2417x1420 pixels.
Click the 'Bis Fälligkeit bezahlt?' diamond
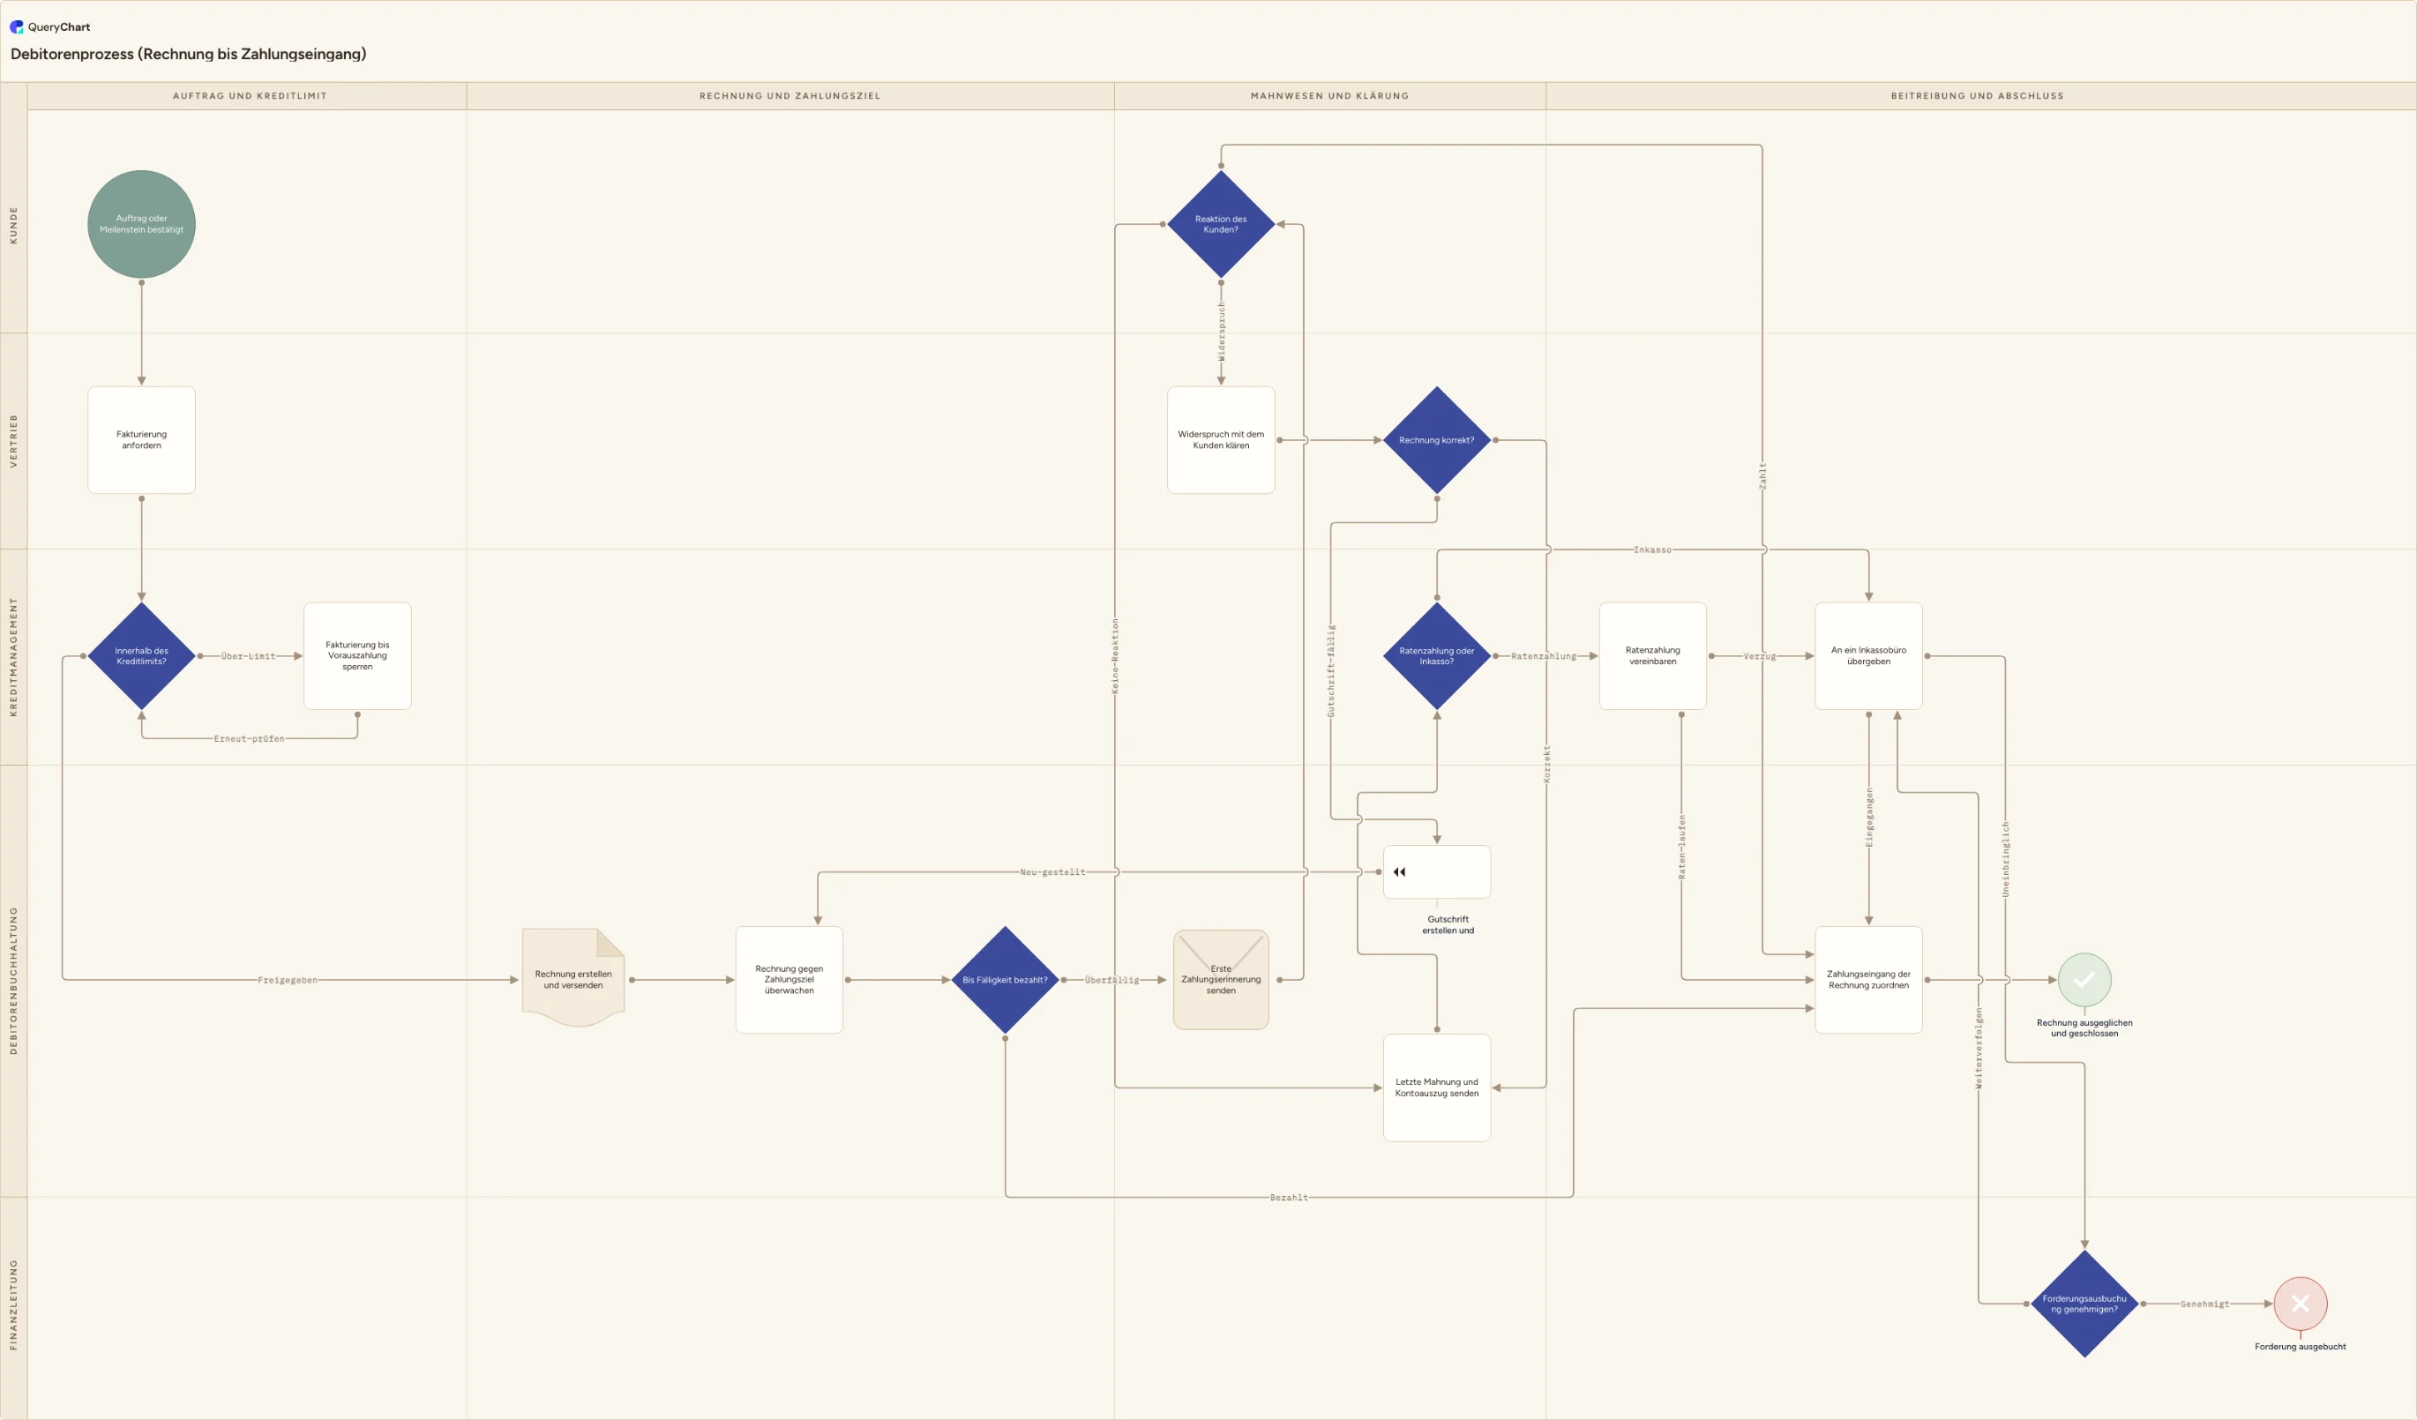click(1005, 980)
